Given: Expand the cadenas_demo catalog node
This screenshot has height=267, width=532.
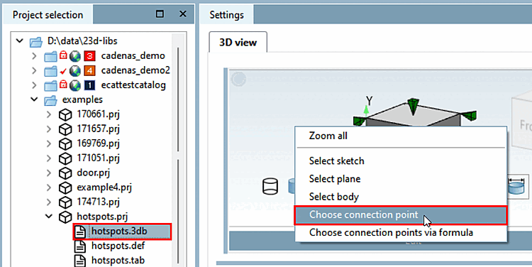Looking at the screenshot, I should [x=34, y=55].
